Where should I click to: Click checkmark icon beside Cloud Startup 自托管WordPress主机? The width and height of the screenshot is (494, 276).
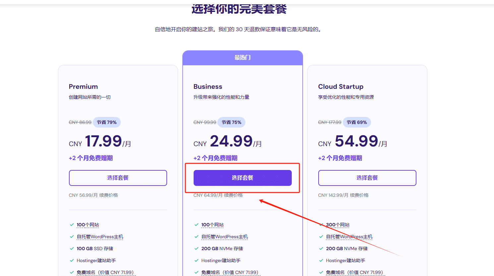321,237
